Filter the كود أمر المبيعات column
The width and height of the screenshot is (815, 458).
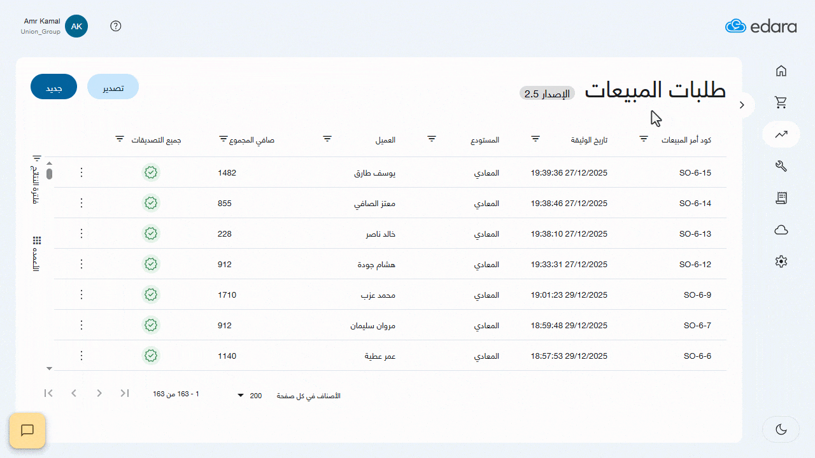pyautogui.click(x=644, y=139)
